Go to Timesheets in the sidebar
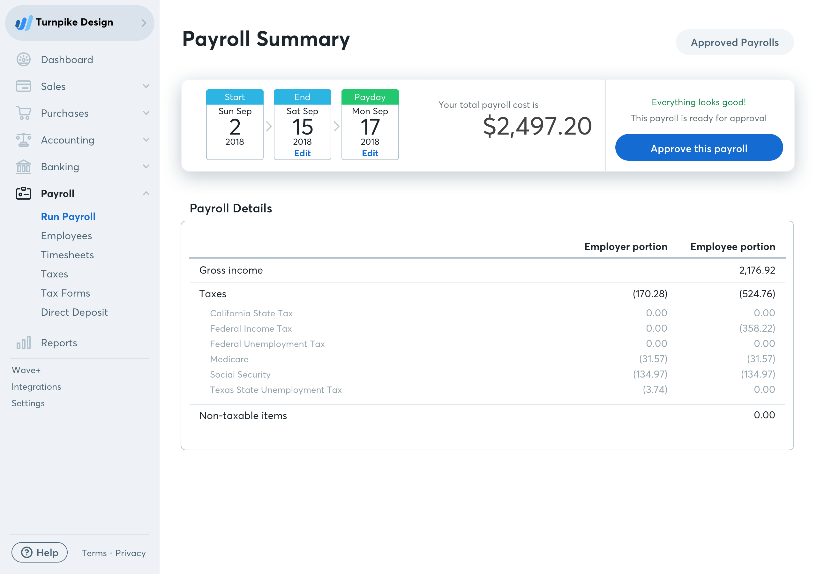 click(x=67, y=255)
